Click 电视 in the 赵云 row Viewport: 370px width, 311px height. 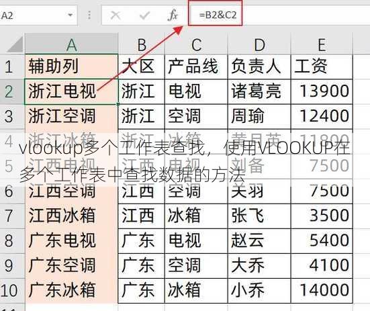[196, 240]
